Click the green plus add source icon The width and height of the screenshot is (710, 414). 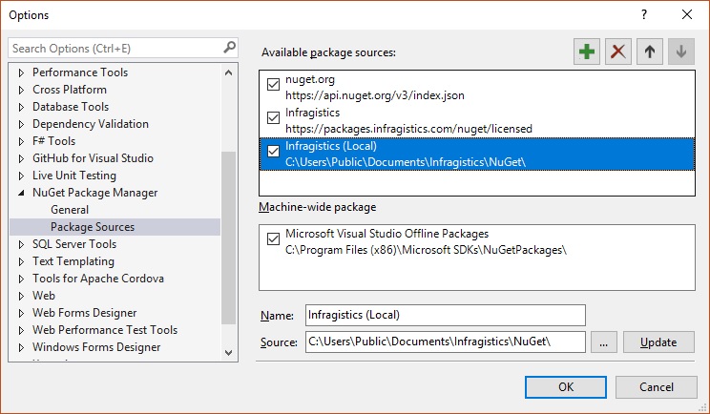click(588, 52)
